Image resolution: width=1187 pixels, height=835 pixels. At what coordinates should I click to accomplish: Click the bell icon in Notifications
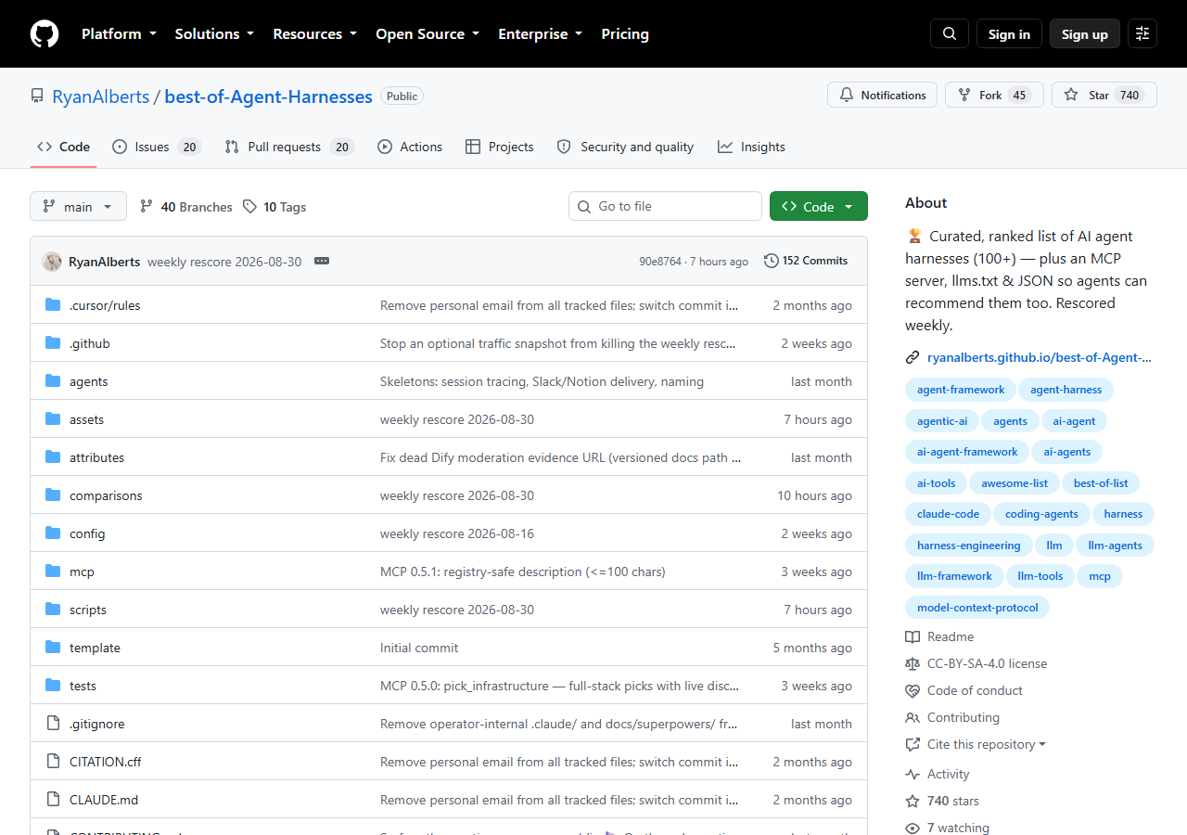pos(847,96)
